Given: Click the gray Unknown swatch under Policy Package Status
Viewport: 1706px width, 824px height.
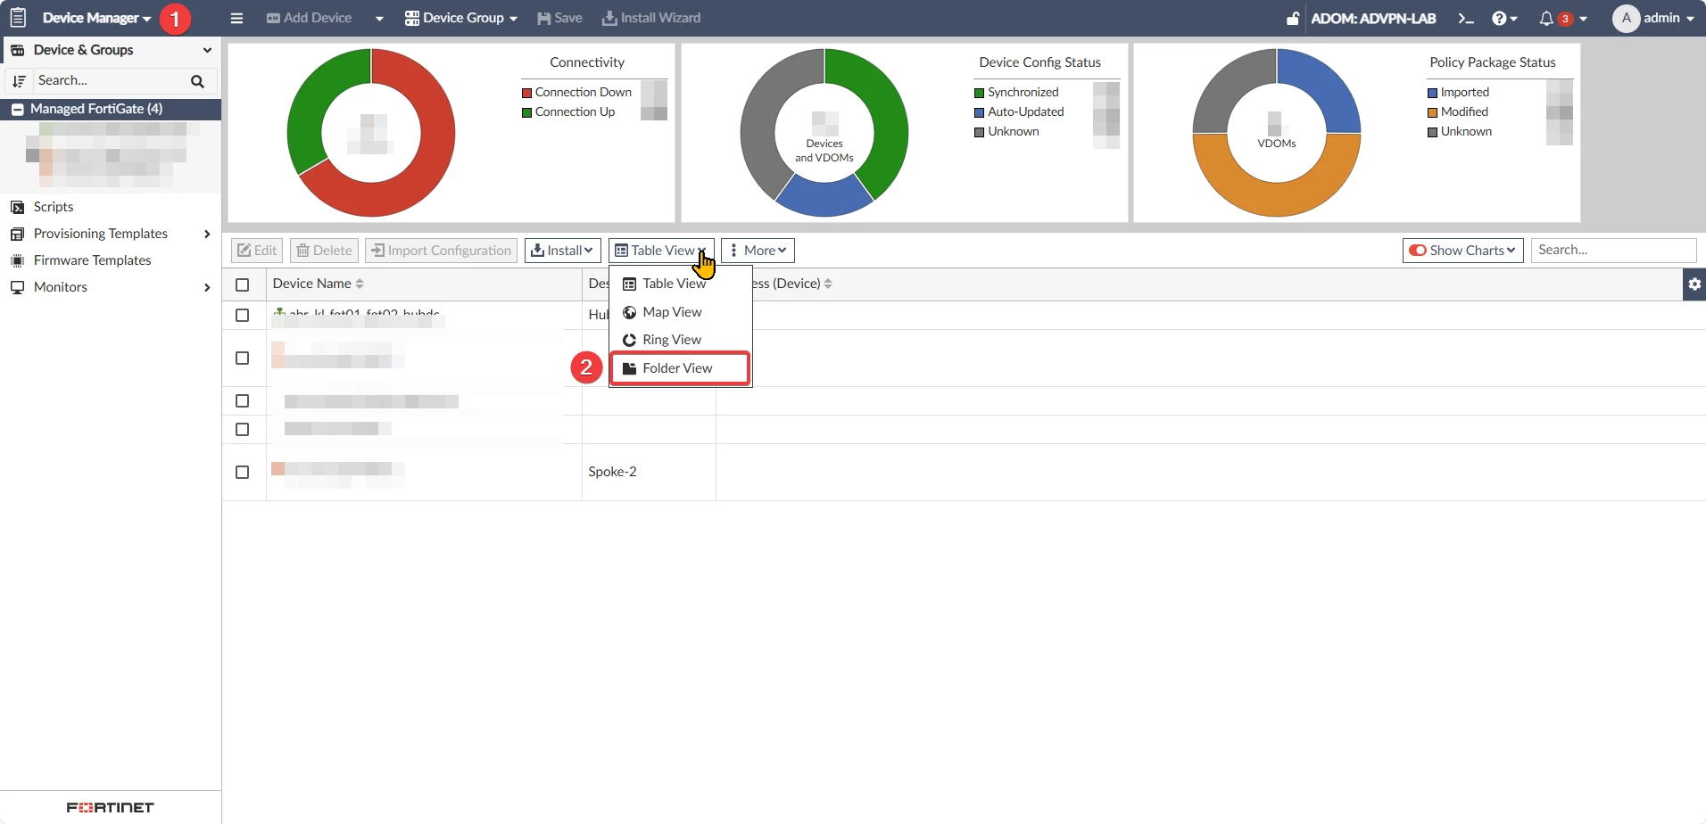Looking at the screenshot, I should (x=1433, y=132).
